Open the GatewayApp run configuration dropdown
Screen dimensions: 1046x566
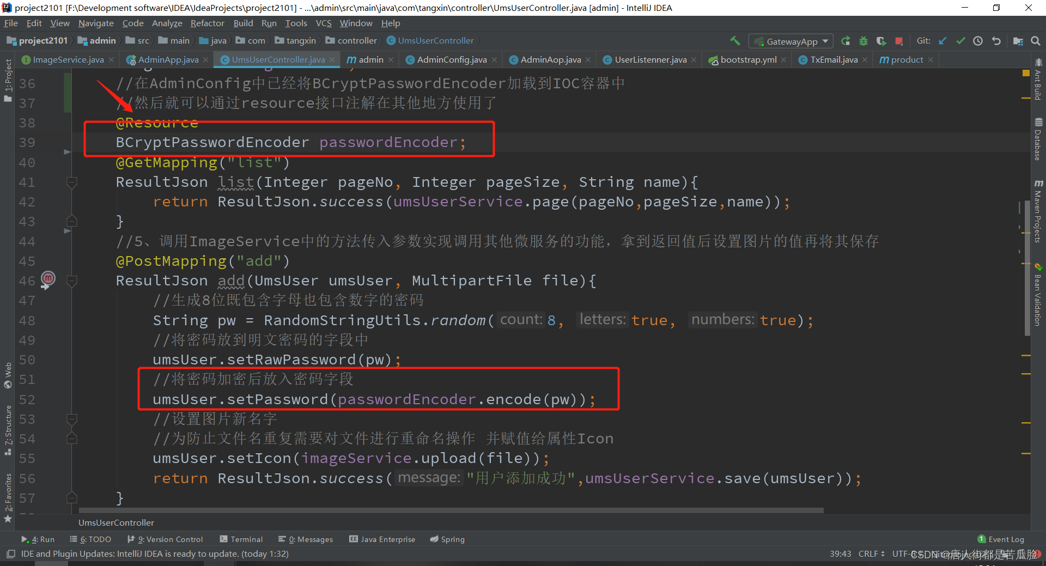click(x=791, y=41)
